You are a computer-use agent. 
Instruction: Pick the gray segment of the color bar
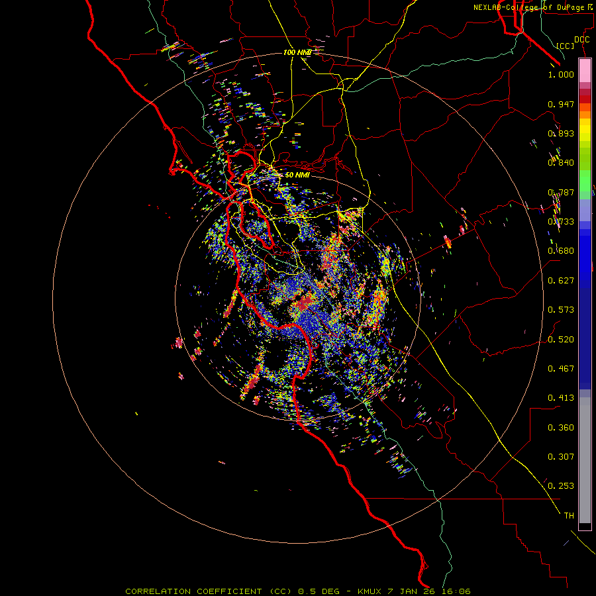pyautogui.click(x=585, y=460)
